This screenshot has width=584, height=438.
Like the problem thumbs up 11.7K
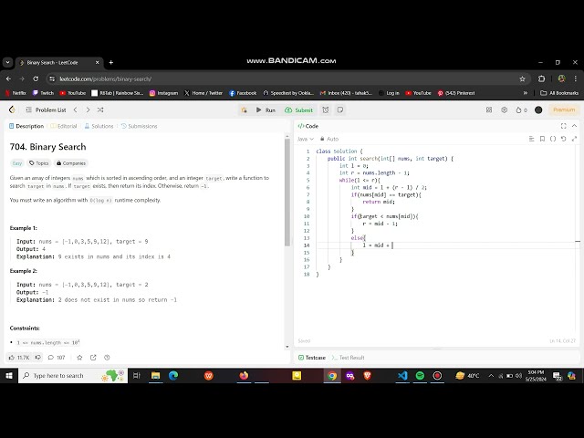coord(19,358)
